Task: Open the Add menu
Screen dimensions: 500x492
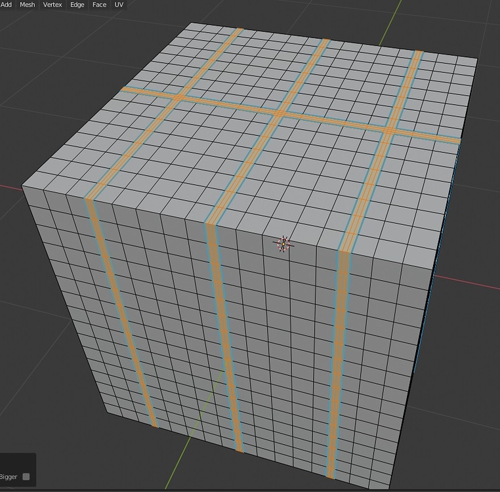Action: point(6,5)
